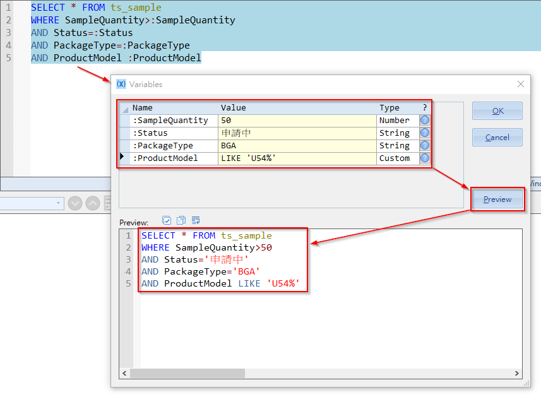This screenshot has width=541, height=397.
Task: Click the Variables dialog title icon
Action: tap(121, 84)
